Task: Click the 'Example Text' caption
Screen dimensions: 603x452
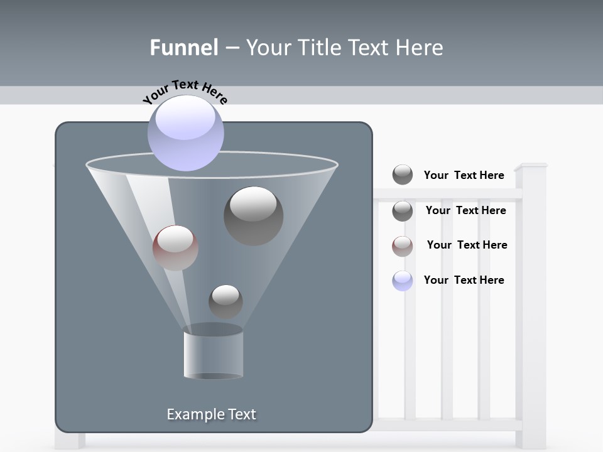Action: 212,414
